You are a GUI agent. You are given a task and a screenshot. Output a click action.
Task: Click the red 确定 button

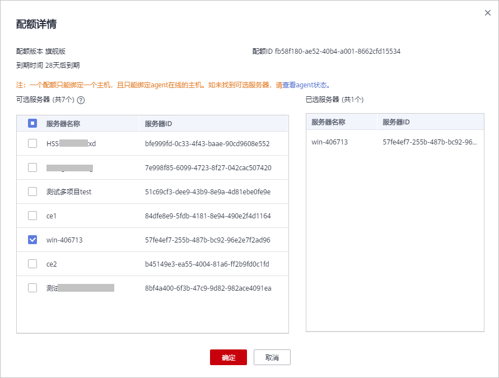tap(228, 358)
